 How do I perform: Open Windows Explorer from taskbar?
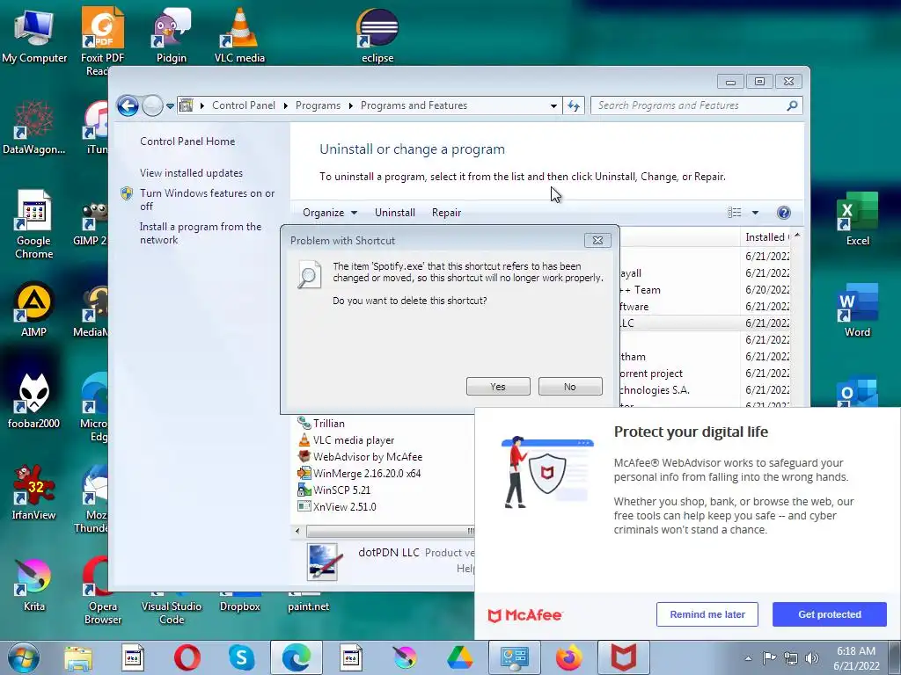[x=78, y=657]
